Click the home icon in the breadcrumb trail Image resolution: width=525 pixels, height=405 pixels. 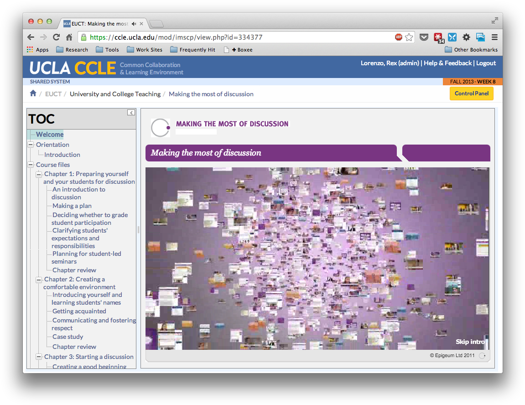[33, 93]
